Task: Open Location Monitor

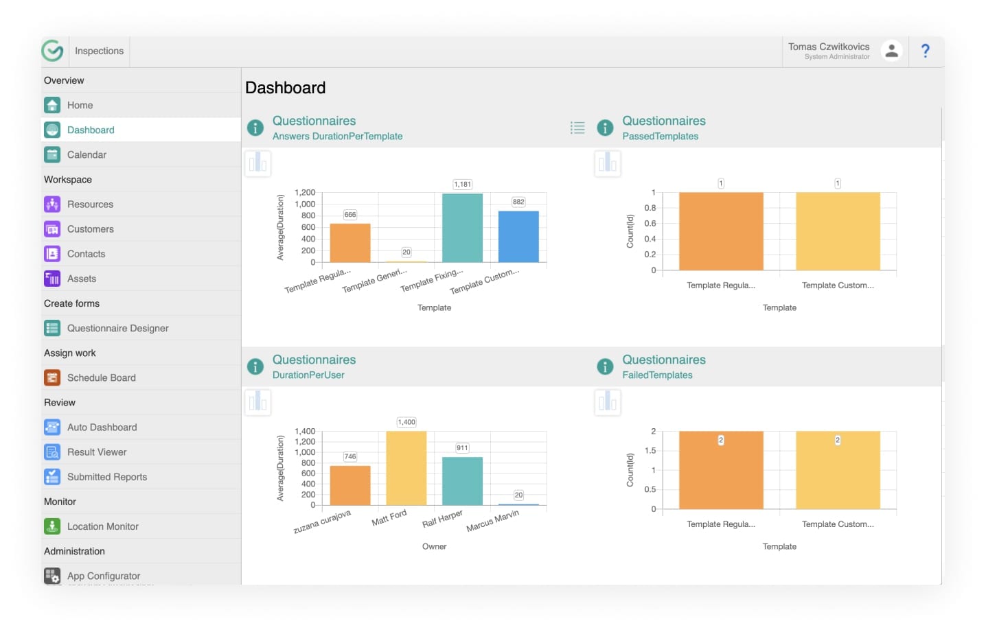Action: tap(141, 526)
